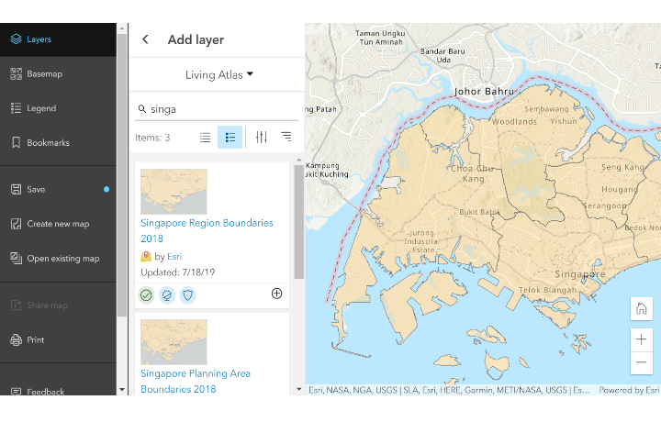Click the authoritative green checkmark badge

[x=146, y=295]
